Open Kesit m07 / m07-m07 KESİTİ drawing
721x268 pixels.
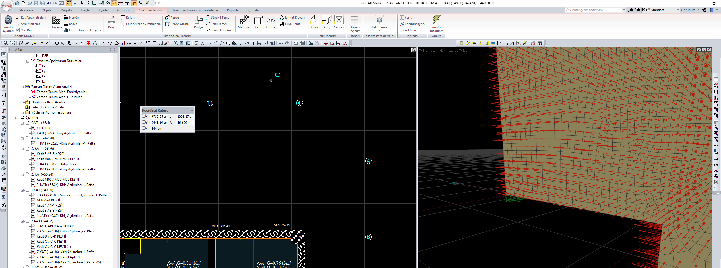pos(57,159)
